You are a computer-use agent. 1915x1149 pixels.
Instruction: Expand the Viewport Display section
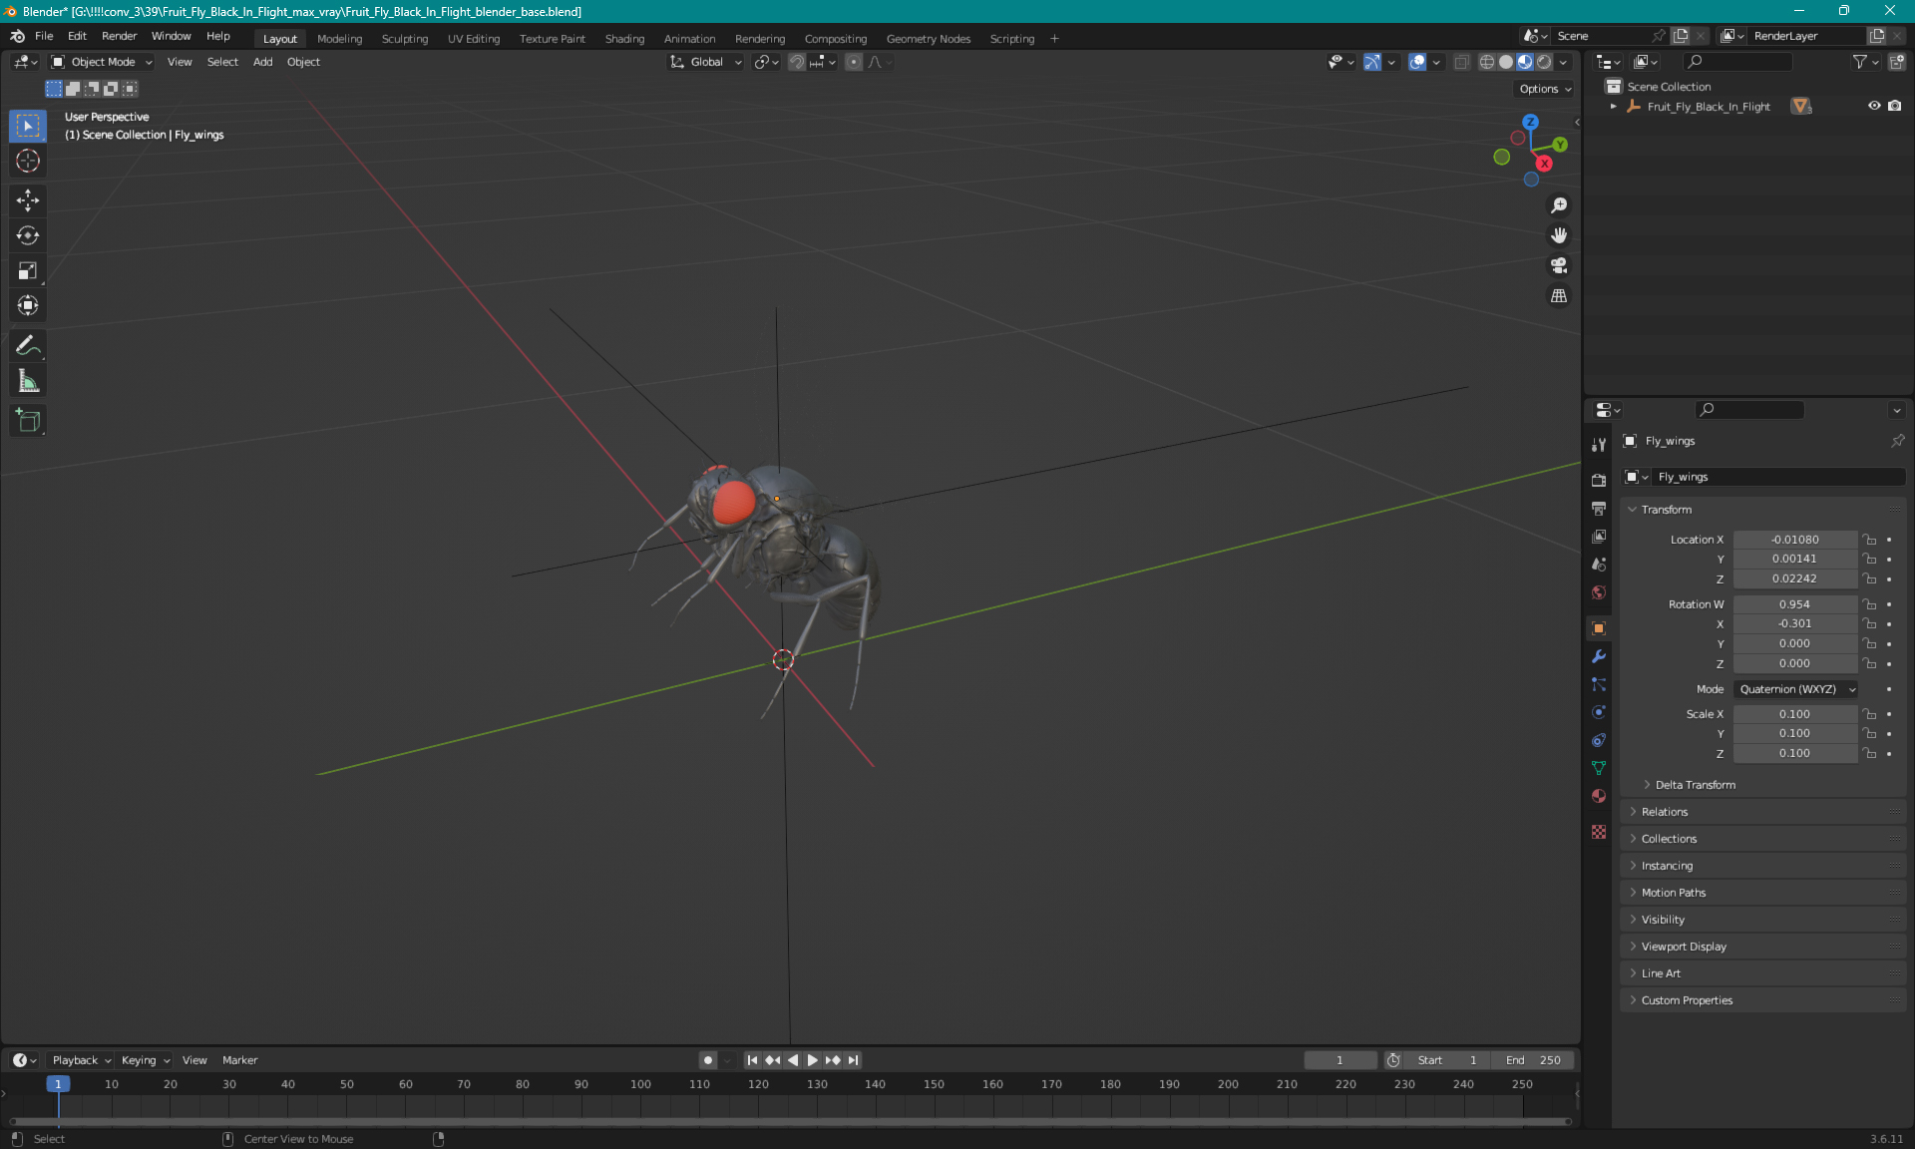[x=1684, y=946]
